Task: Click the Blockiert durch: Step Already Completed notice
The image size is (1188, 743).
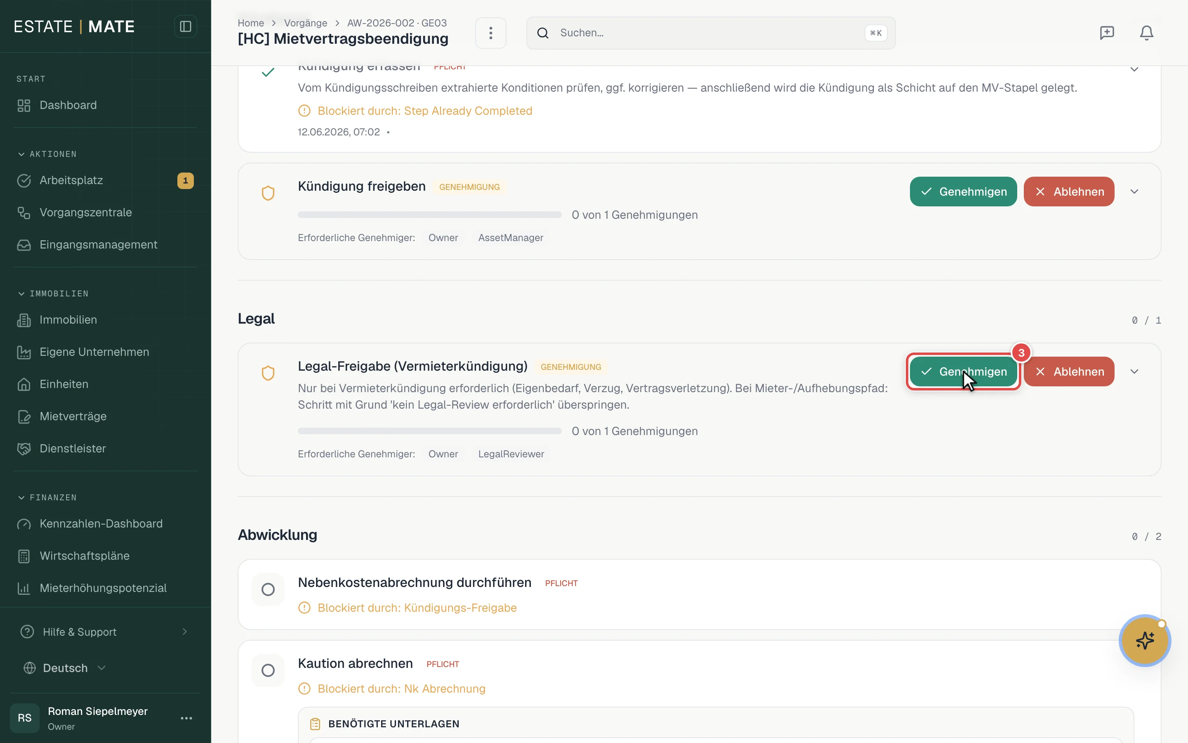Action: (415, 111)
